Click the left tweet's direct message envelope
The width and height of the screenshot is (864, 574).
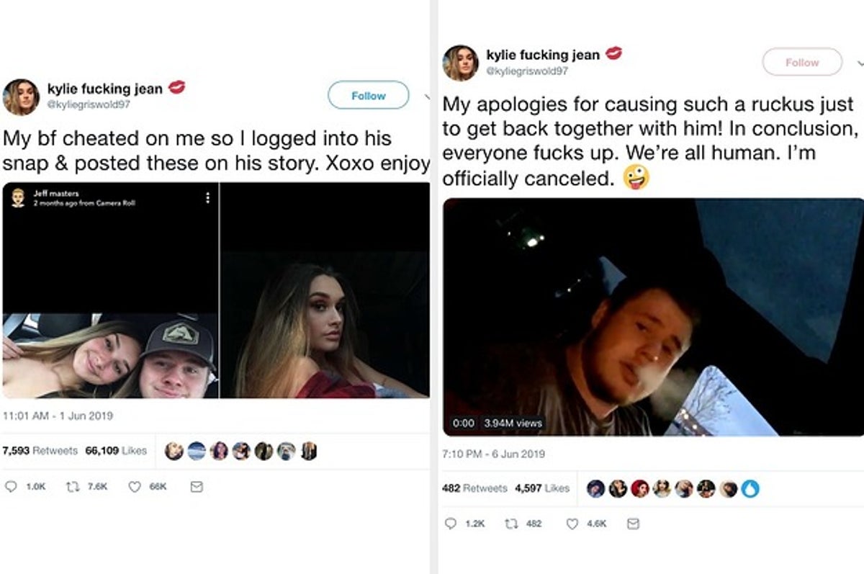196,487
